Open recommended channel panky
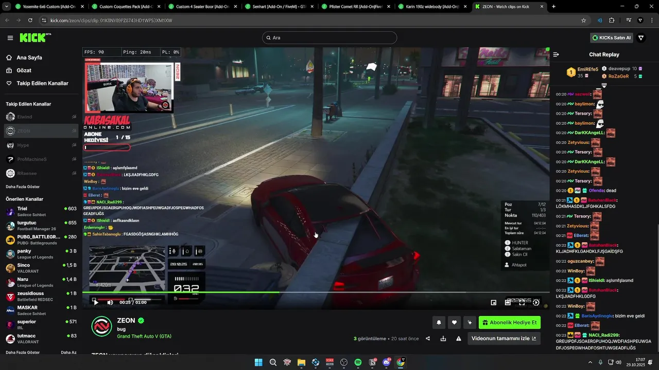The image size is (659, 370). pyautogui.click(x=41, y=253)
